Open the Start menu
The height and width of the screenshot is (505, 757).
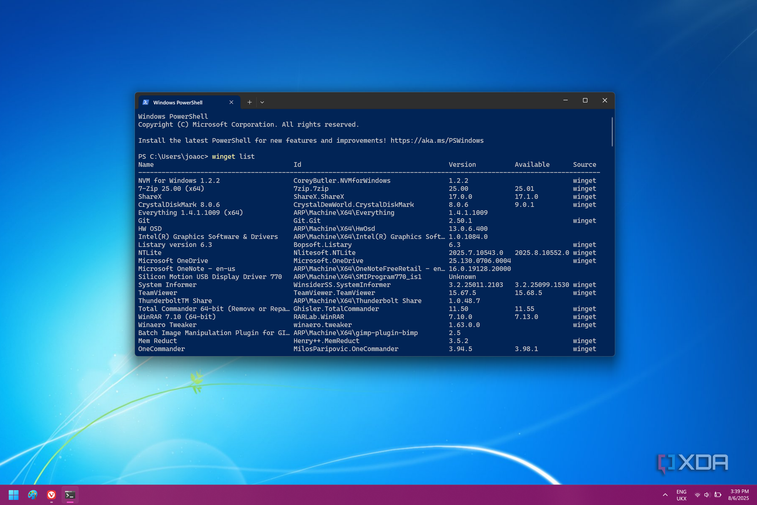pos(13,495)
